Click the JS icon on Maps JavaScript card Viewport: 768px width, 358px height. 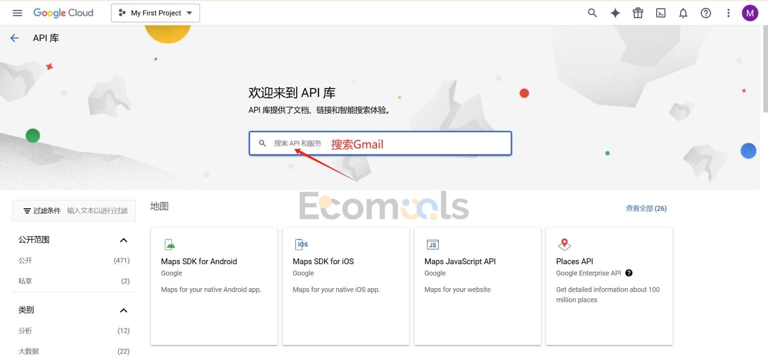pos(433,245)
